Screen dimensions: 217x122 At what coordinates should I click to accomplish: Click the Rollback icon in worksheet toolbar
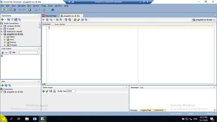click(70, 20)
